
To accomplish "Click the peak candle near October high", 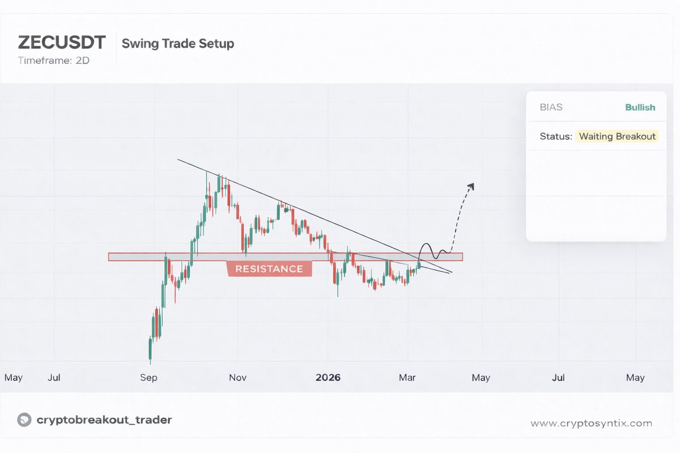I will click(218, 181).
